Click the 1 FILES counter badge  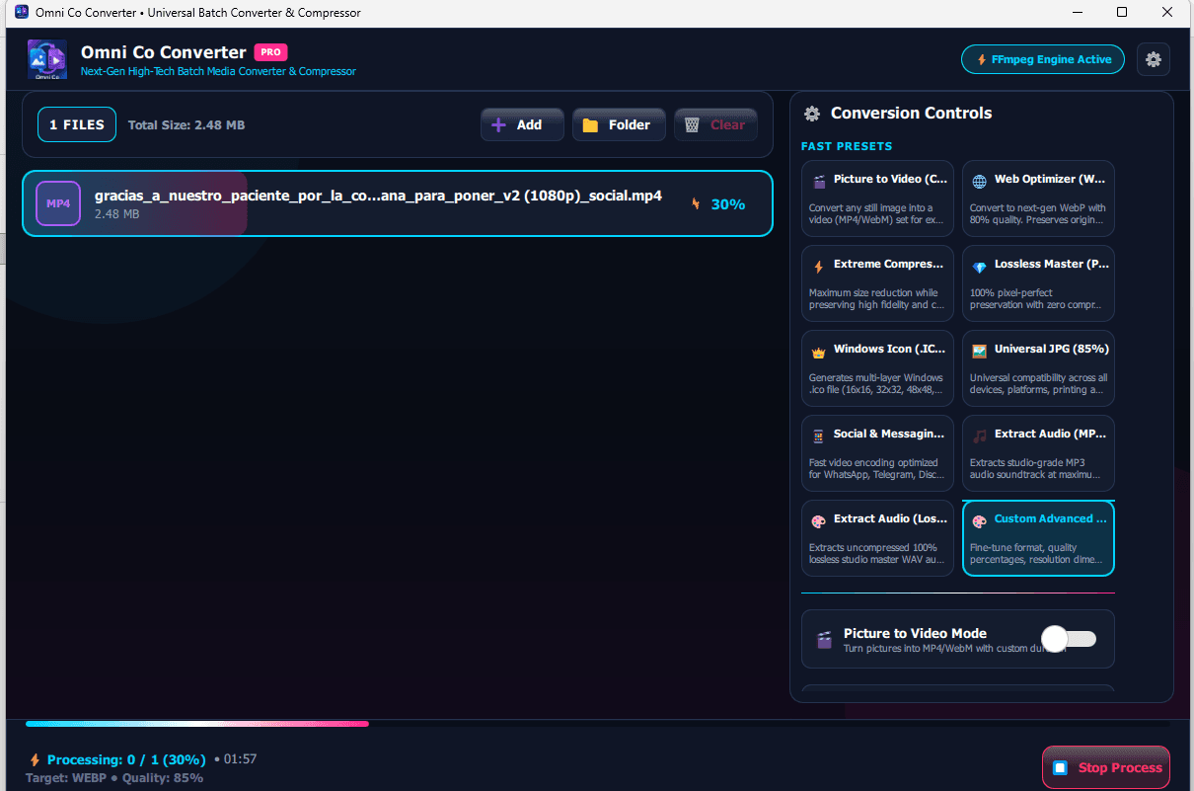pos(77,125)
